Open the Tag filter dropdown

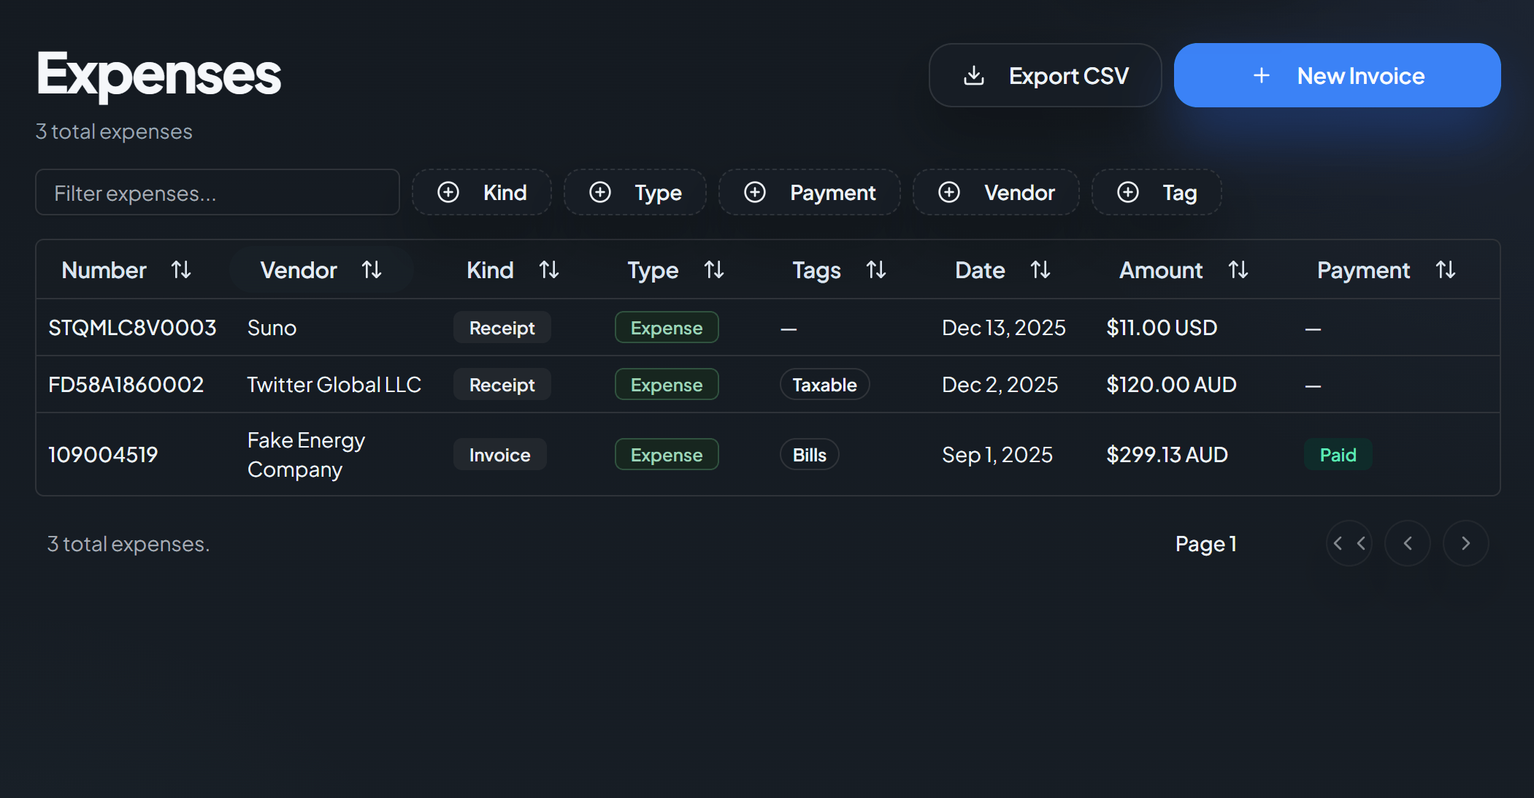click(1157, 192)
